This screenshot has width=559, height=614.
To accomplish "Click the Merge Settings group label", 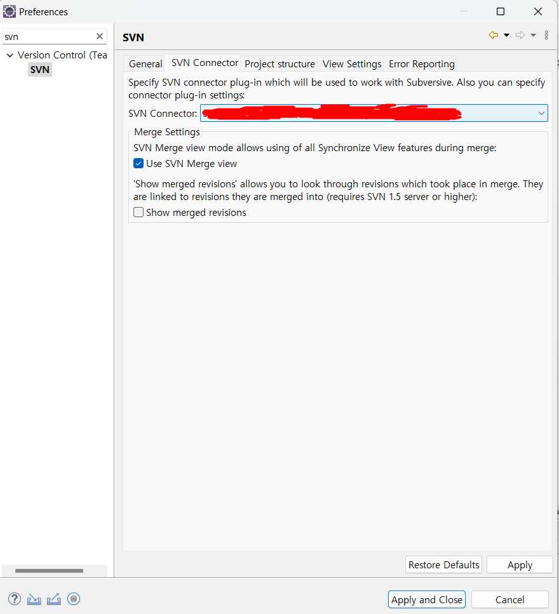I will click(x=167, y=132).
